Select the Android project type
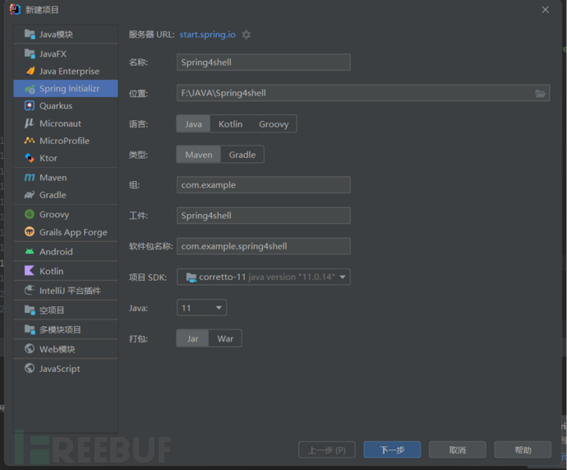This screenshot has width=567, height=470. [x=66, y=251]
